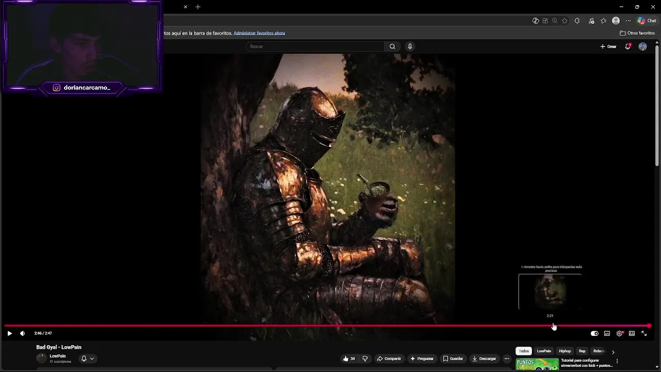Click the Preguntar button
Screen dimensions: 661x372
click(422, 359)
